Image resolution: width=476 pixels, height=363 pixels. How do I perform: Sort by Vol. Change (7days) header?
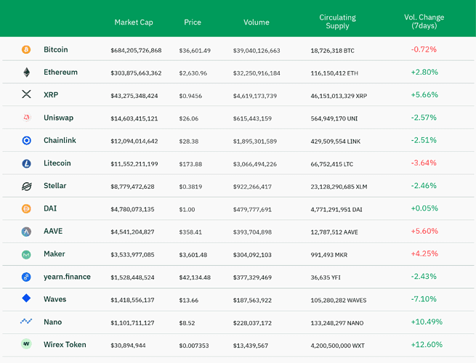(424, 21)
